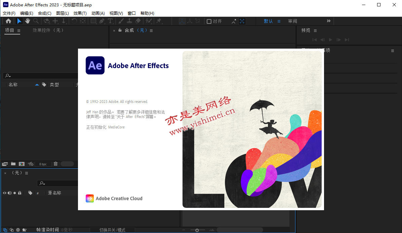Open the 合成 panel menu icon
Image resolution: width=402 pixels, height=233 pixels.
(151, 31)
